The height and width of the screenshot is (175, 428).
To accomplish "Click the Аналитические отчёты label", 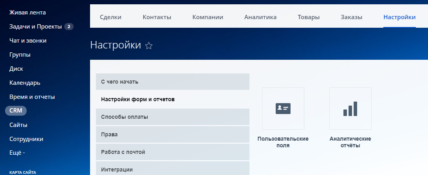I will point(350,142).
